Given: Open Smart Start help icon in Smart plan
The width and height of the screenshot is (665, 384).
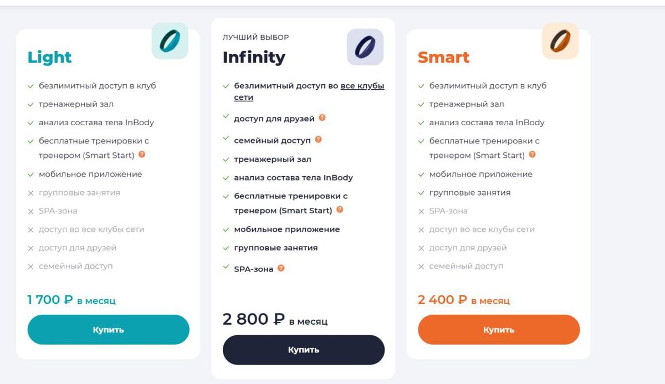Looking at the screenshot, I should click(x=532, y=155).
